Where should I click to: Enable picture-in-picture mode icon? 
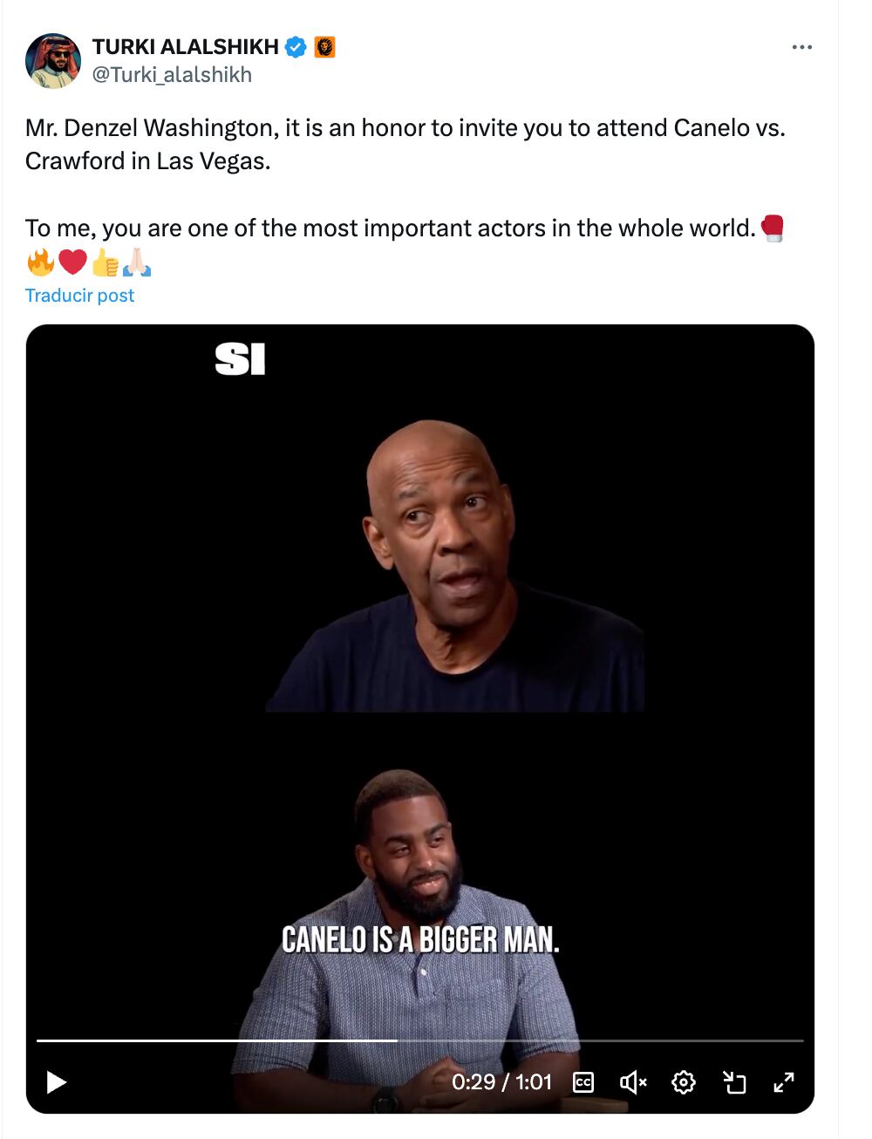click(x=734, y=1082)
